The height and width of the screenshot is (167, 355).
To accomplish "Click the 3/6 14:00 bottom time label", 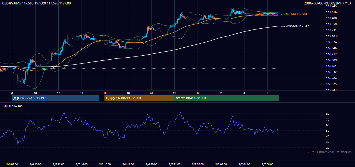I will pyautogui.click(x=82, y=164).
